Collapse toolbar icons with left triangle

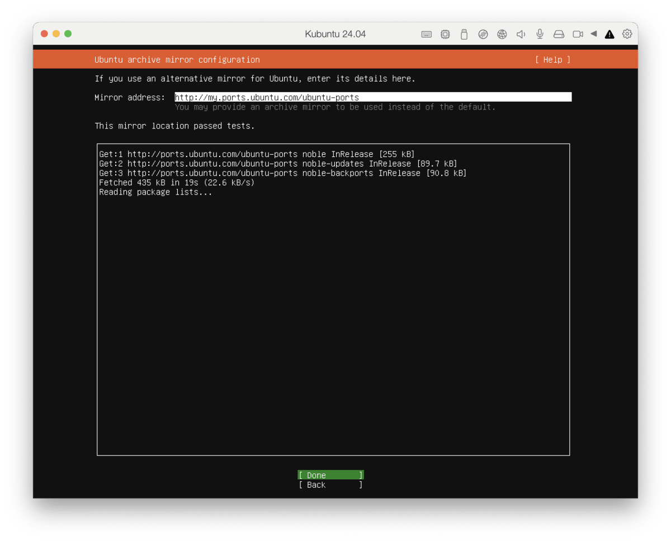click(x=594, y=34)
